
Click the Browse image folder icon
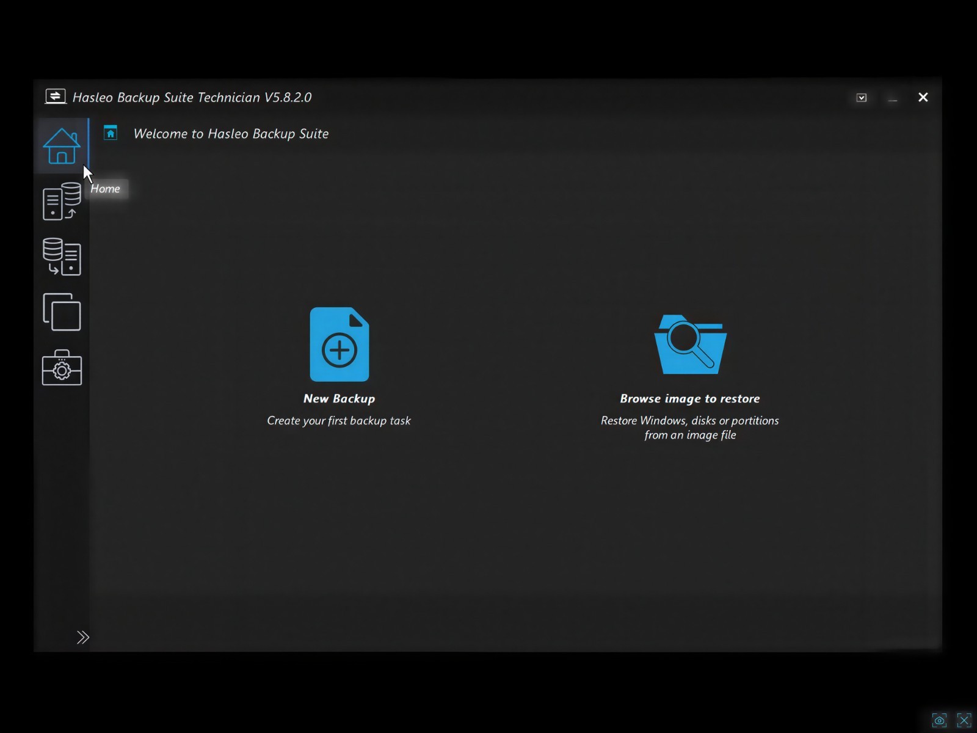click(690, 345)
